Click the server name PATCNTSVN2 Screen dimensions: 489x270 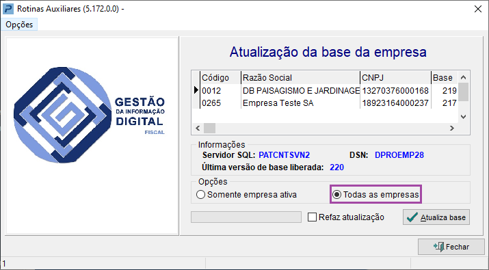coord(284,155)
